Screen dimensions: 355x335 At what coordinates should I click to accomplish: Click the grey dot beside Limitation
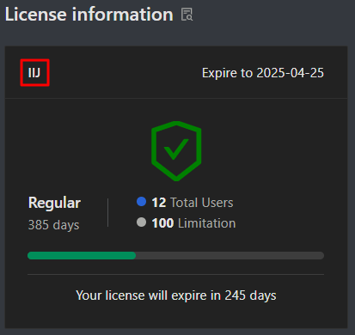pos(142,222)
